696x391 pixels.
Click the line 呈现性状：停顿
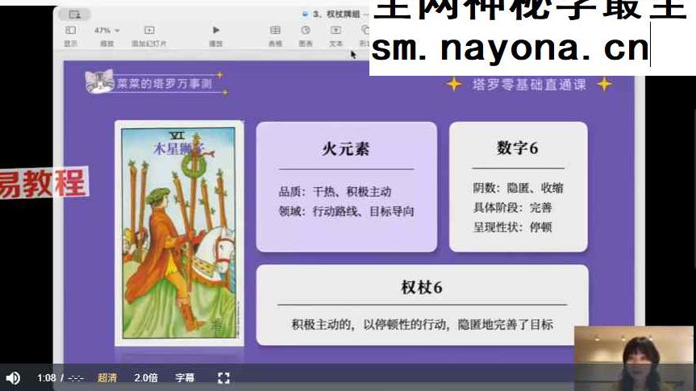pos(513,227)
